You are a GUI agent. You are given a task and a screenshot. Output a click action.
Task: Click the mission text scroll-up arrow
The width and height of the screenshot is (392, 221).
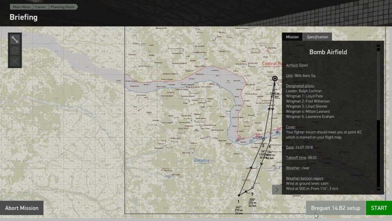(378, 47)
